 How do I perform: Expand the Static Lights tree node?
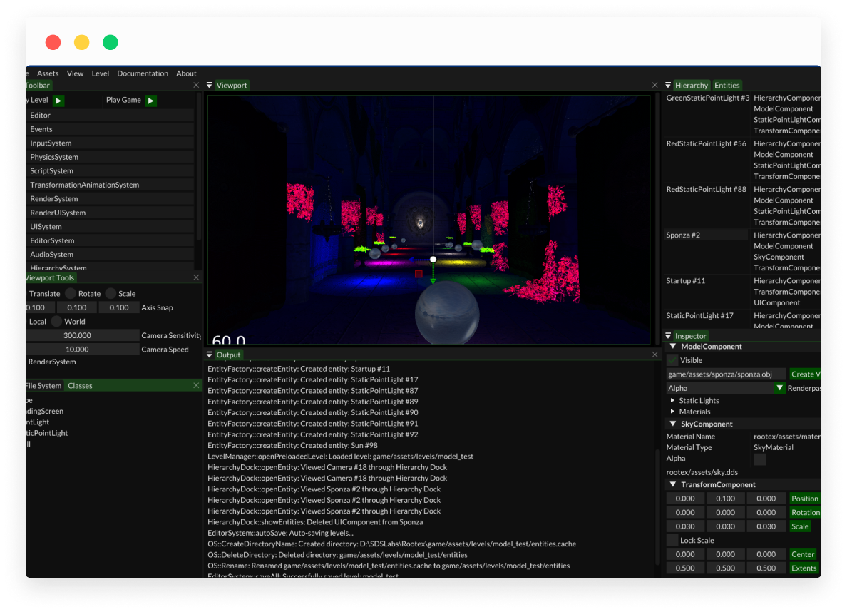click(x=673, y=401)
